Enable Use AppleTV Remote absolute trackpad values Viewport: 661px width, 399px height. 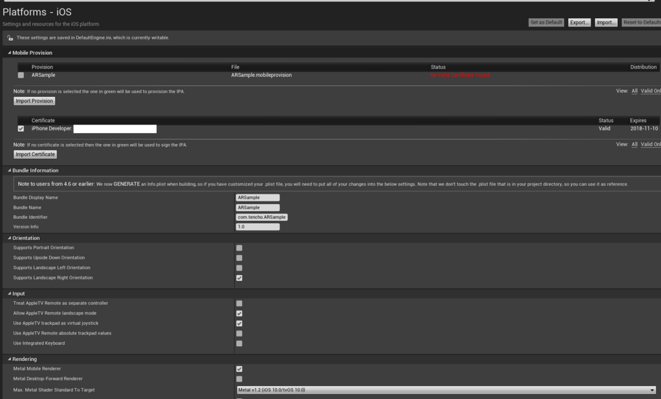239,333
